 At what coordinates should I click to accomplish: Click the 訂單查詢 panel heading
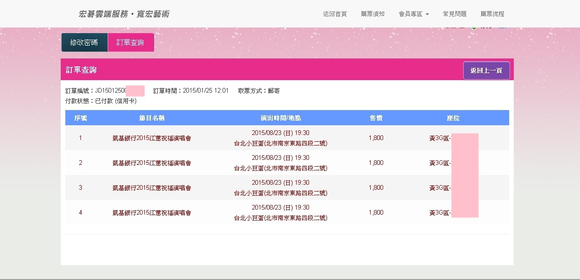pyautogui.click(x=81, y=70)
